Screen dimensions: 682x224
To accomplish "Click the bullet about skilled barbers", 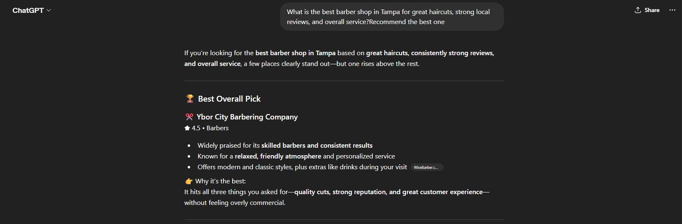I will 285,146.
